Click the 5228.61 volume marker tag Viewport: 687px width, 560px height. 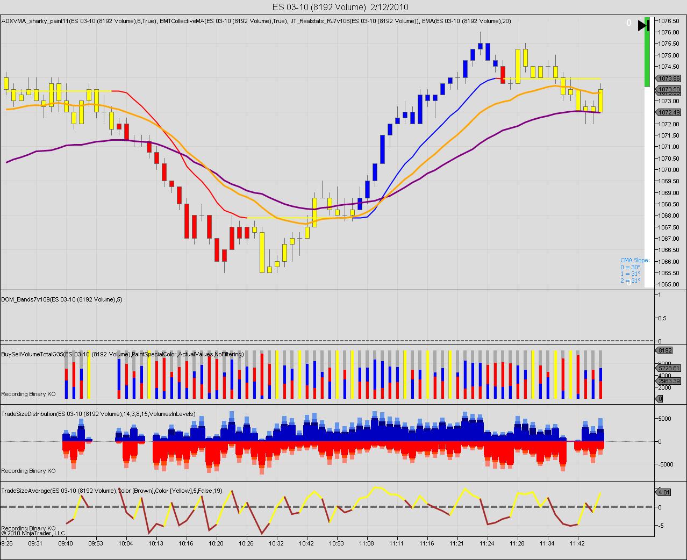pos(669,368)
